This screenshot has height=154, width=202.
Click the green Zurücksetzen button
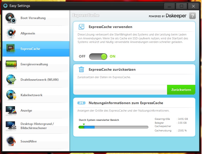coord(181,90)
